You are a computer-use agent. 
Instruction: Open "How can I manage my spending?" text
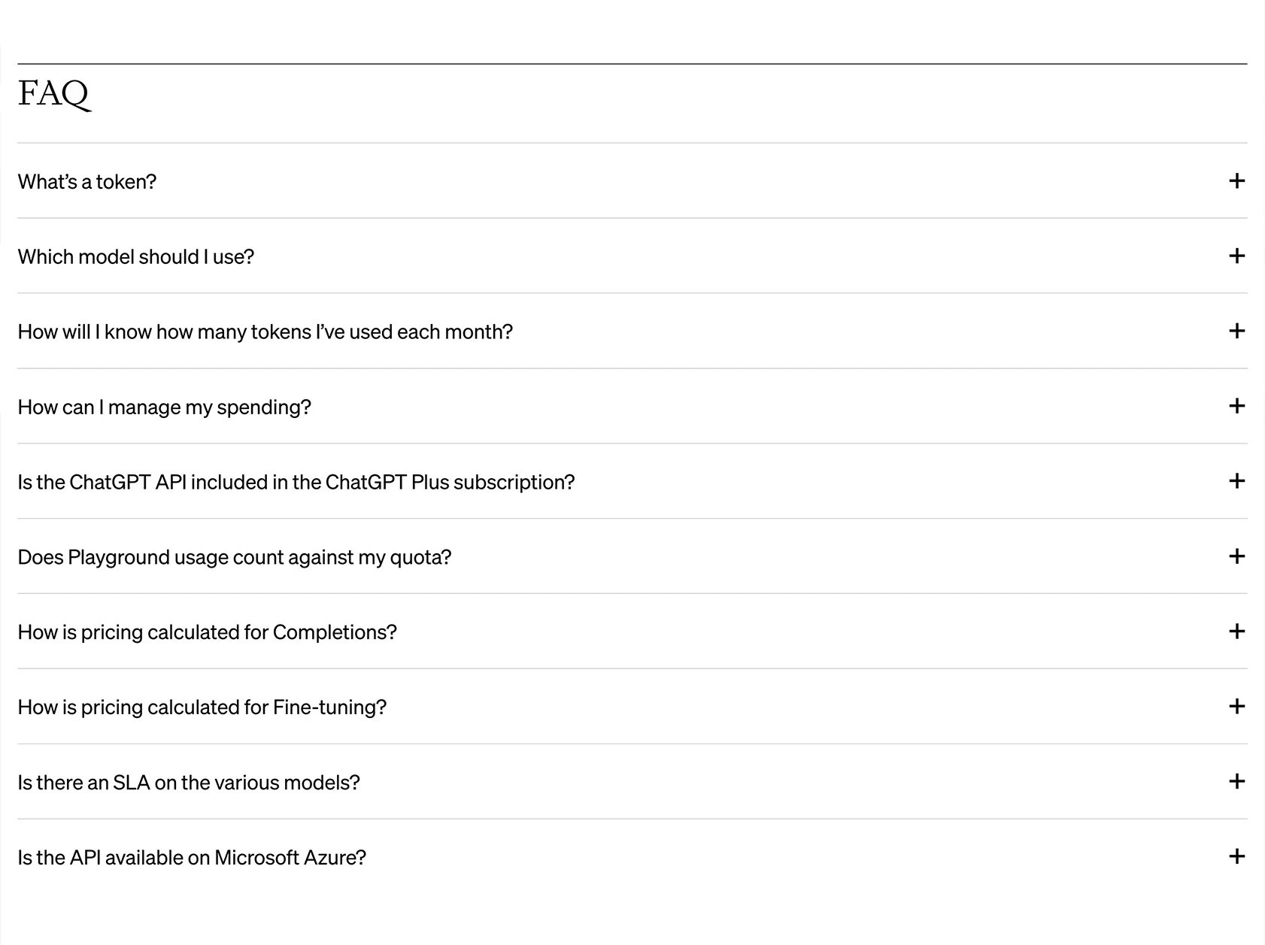pyautogui.click(x=165, y=407)
